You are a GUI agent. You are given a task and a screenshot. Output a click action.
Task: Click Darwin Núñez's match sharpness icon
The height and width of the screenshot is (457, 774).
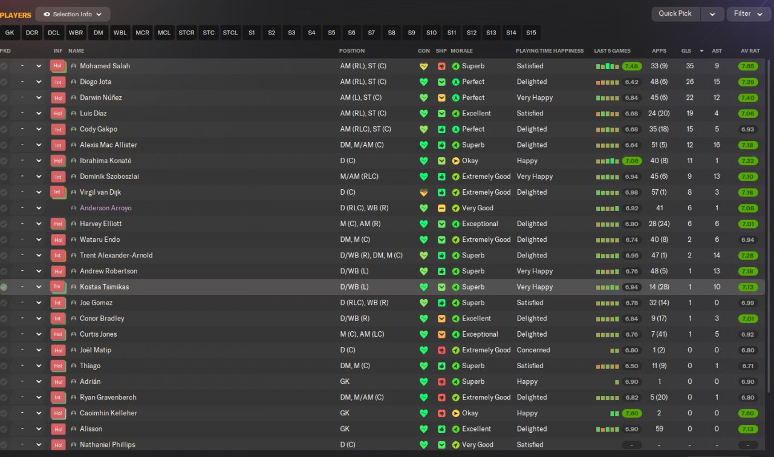tap(441, 97)
